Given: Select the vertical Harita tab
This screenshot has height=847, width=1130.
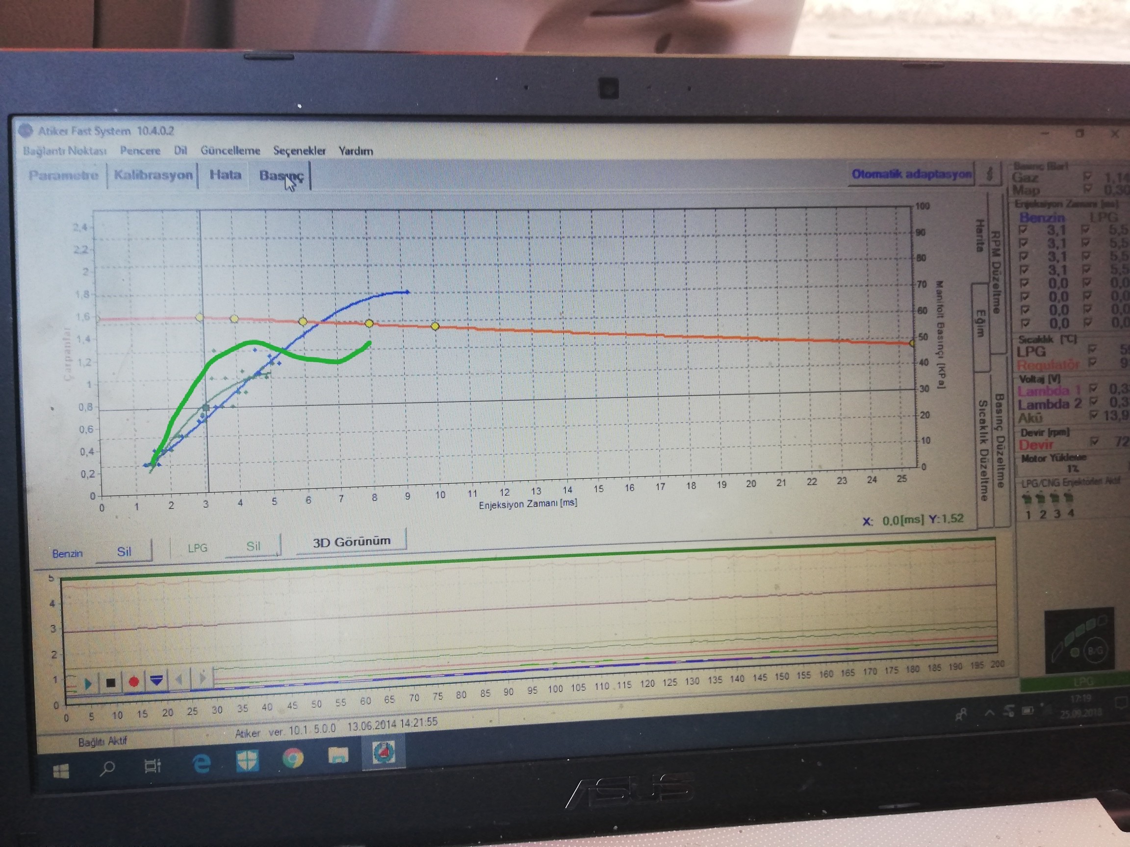Looking at the screenshot, I should tap(980, 235).
